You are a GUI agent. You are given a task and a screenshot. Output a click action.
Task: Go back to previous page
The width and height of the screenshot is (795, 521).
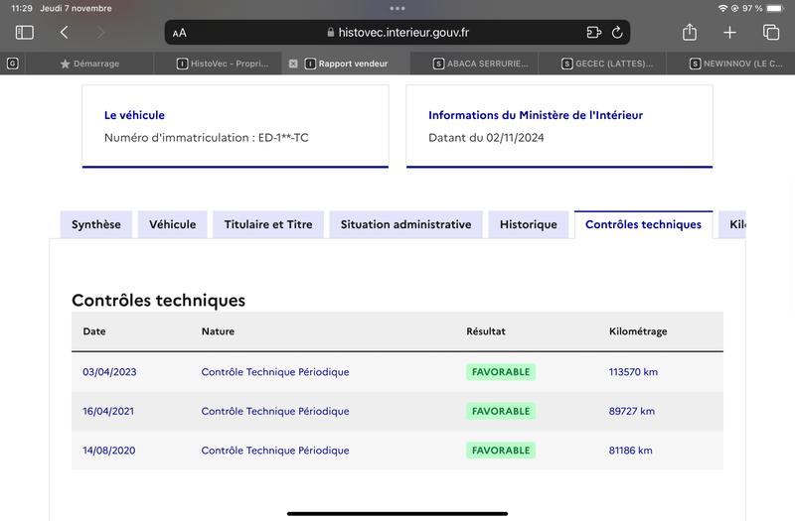click(64, 33)
